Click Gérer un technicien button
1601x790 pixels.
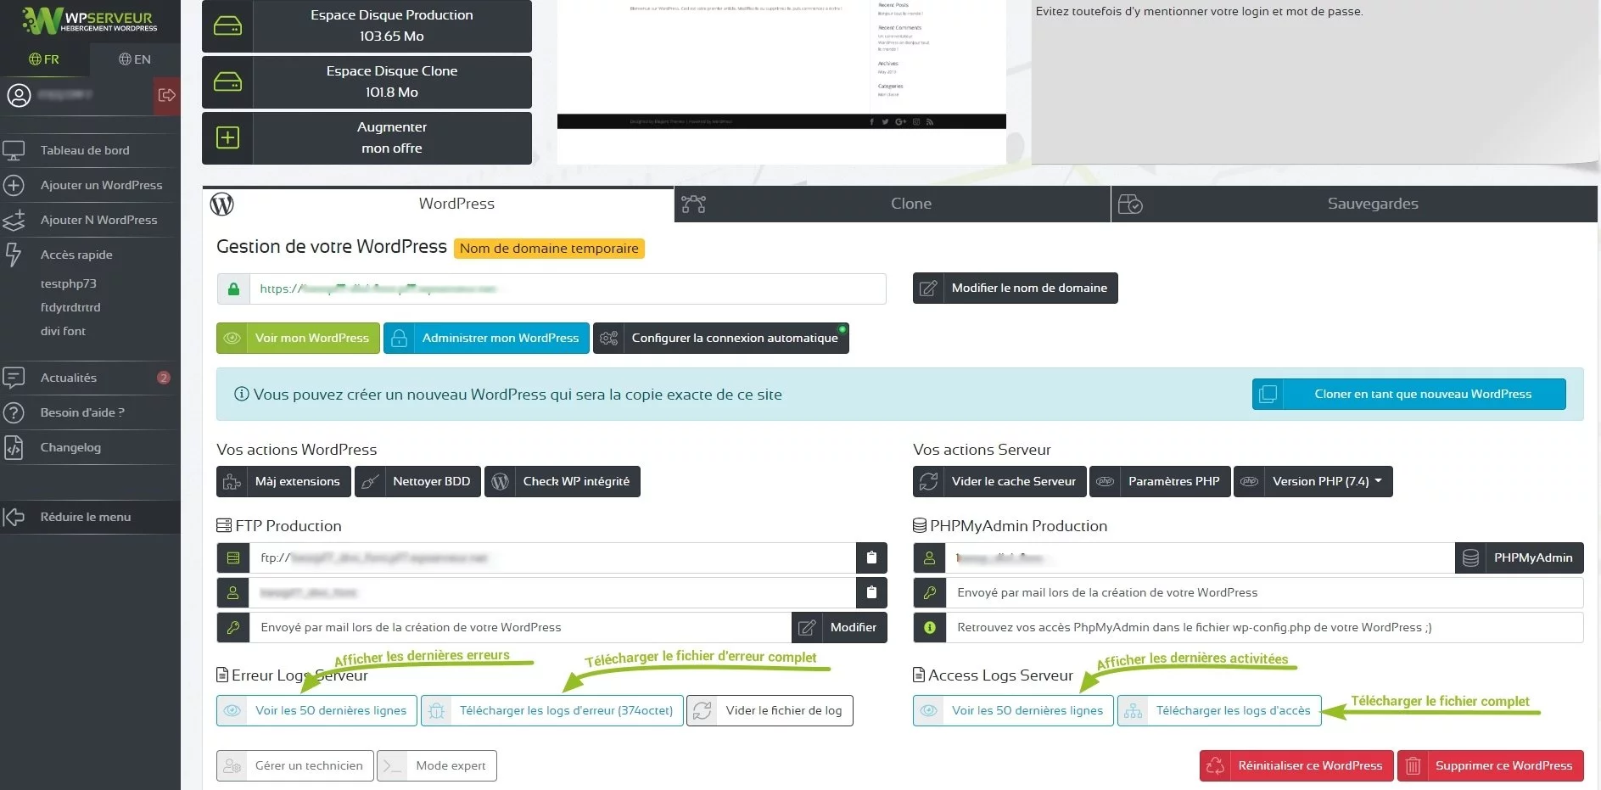point(295,765)
